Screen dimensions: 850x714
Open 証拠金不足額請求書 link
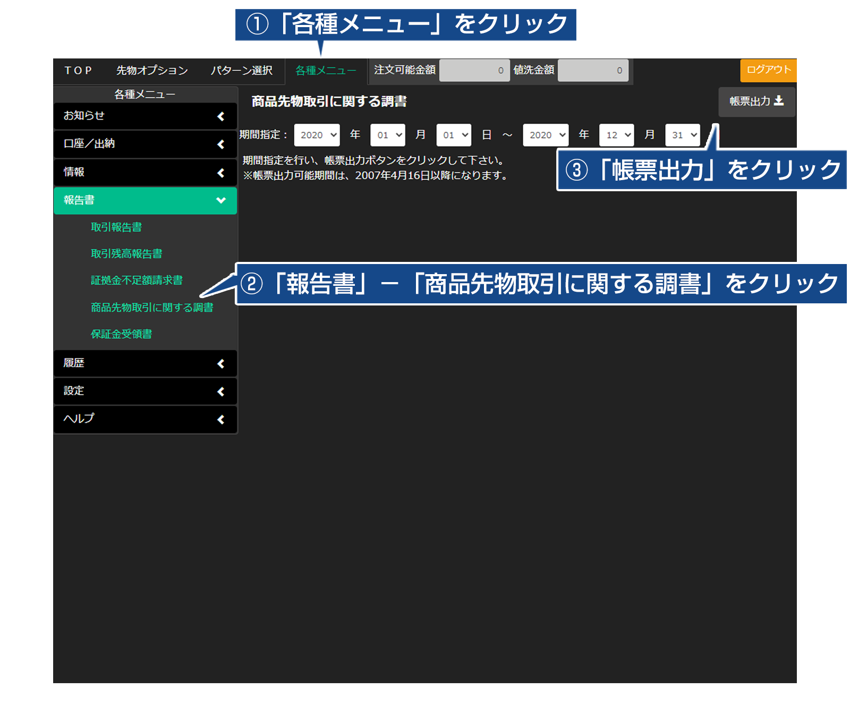pyautogui.click(x=137, y=280)
